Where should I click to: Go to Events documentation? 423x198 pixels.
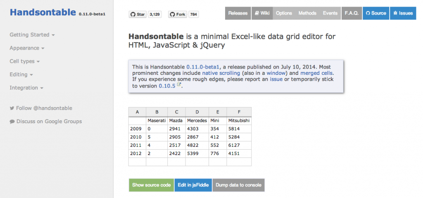point(330,13)
